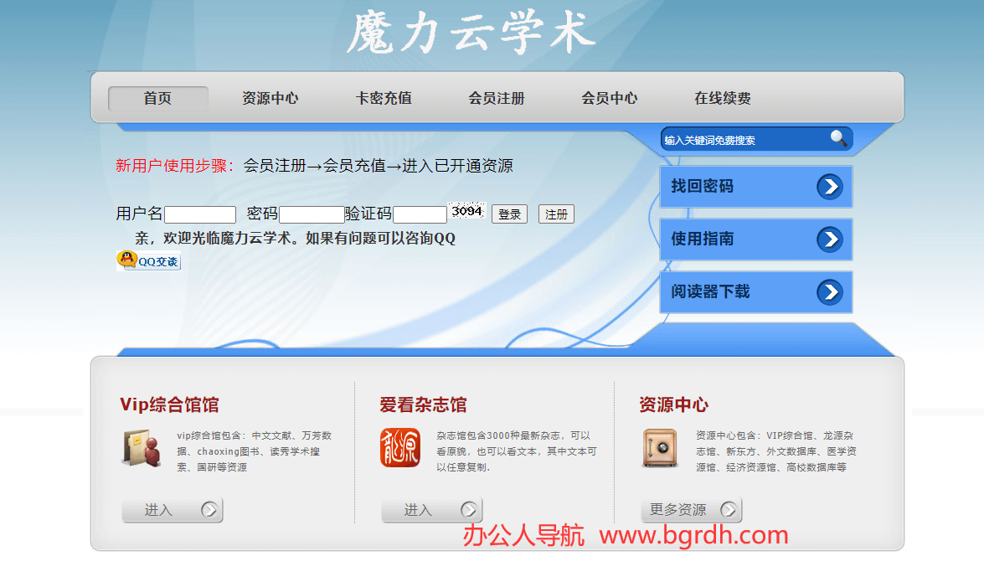Focus the 密码 input field
The image size is (984, 582).
coord(312,214)
